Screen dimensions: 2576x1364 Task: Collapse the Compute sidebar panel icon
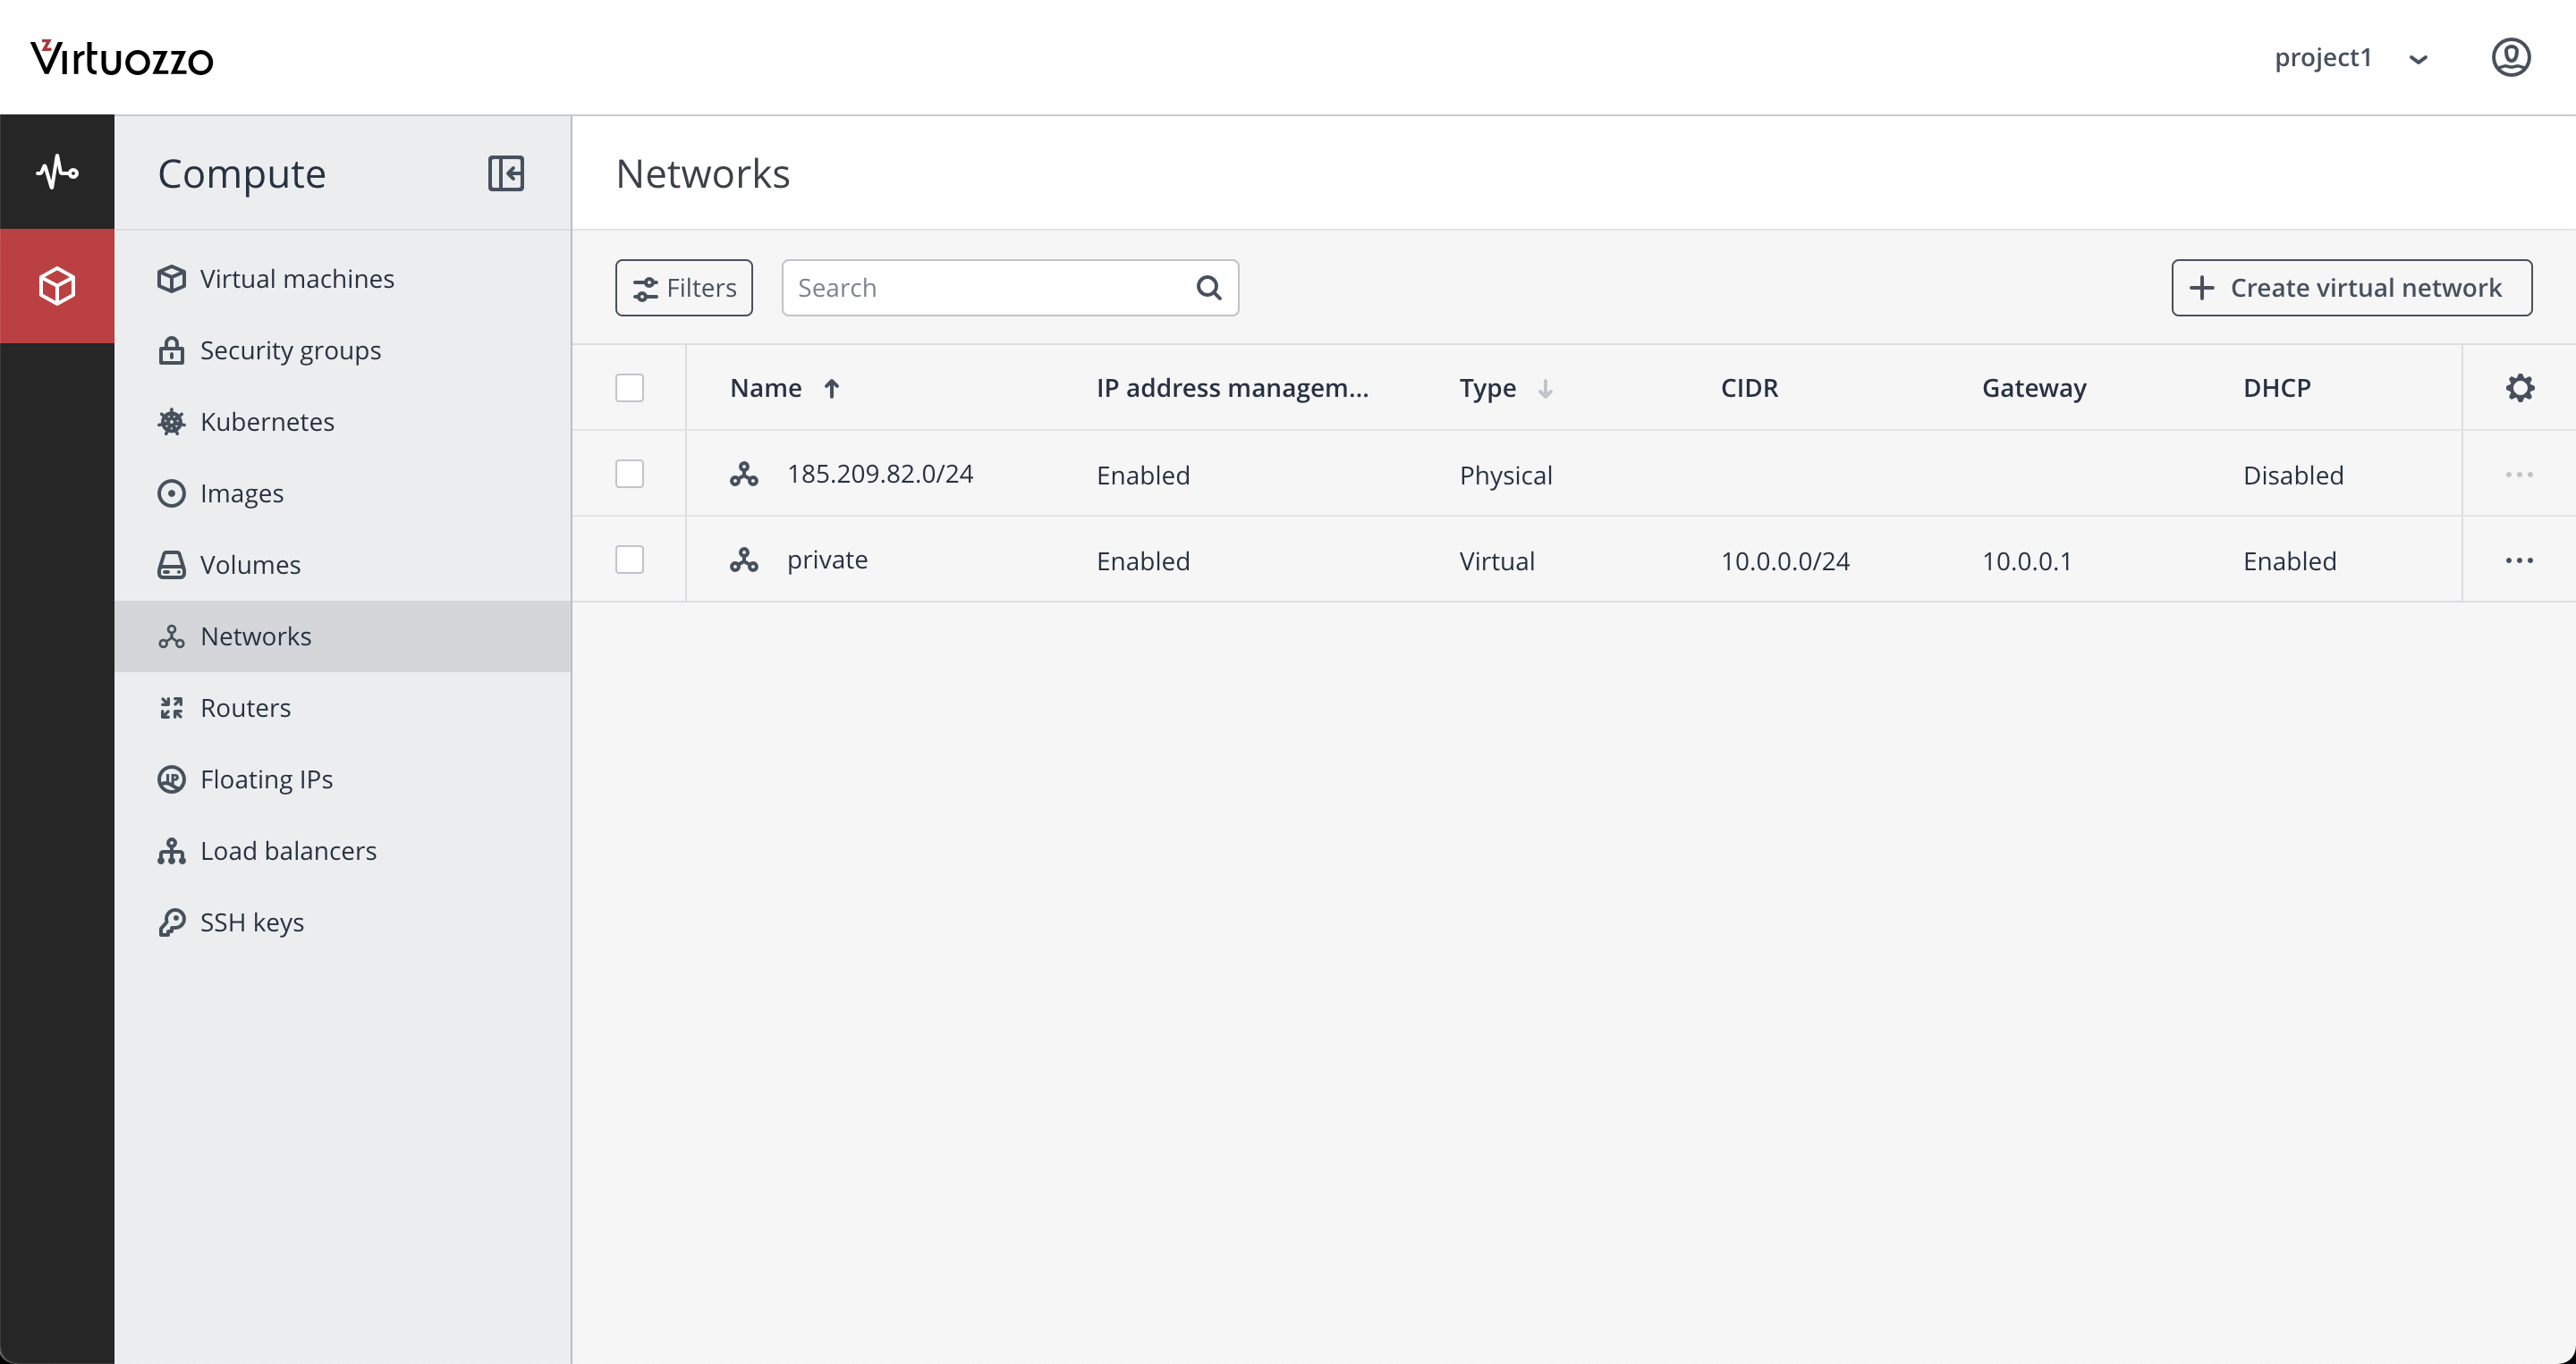(x=506, y=173)
